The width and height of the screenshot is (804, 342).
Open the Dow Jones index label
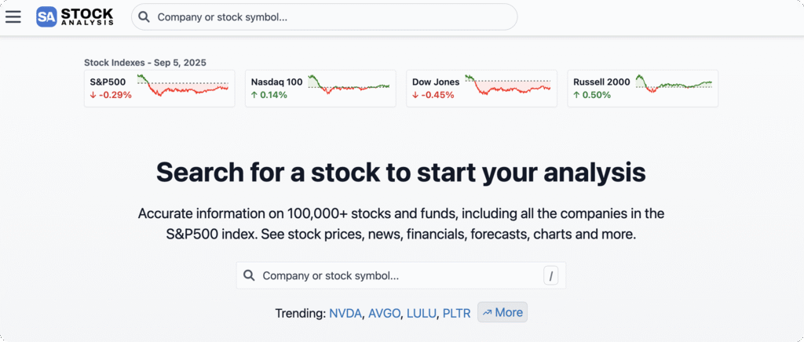[436, 82]
